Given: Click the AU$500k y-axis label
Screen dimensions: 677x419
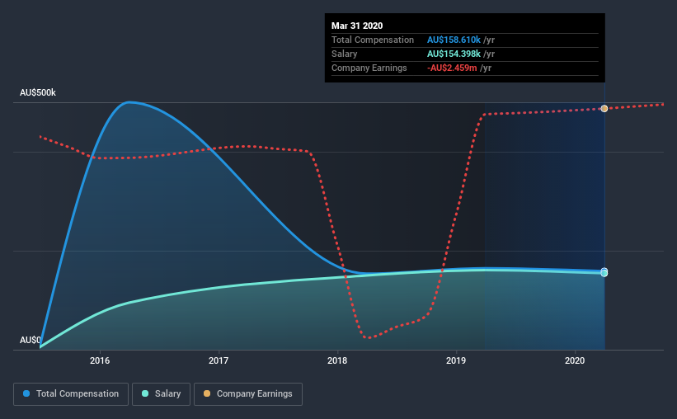Looking at the screenshot, I should pyautogui.click(x=38, y=93).
